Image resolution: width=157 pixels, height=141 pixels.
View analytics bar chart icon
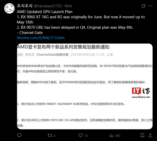click(111, 136)
